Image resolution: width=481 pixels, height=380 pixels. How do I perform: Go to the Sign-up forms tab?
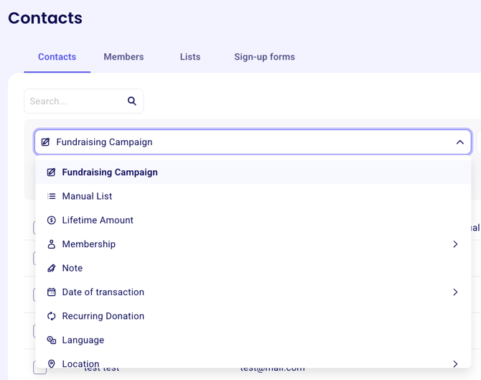pos(264,57)
